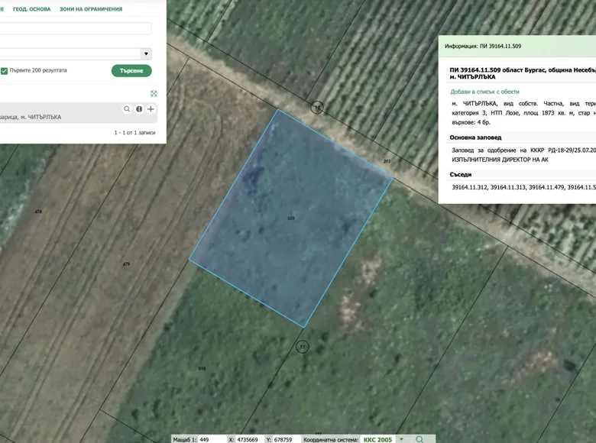Image resolution: width=596 pixels, height=443 pixels.
Task: Click circled marker at parcel's top corner
Action: [x=316, y=108]
